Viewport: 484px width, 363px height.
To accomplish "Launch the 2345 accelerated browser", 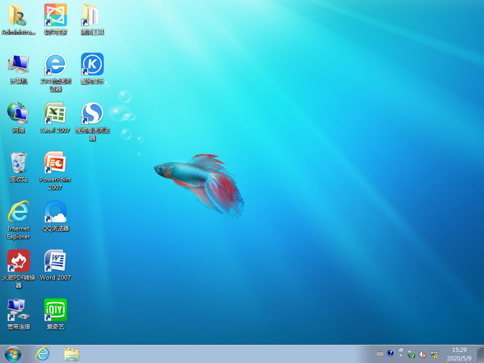I will (x=55, y=67).
